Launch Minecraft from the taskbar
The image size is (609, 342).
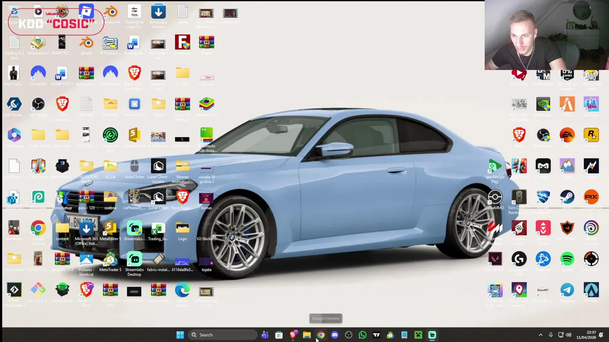(418, 335)
